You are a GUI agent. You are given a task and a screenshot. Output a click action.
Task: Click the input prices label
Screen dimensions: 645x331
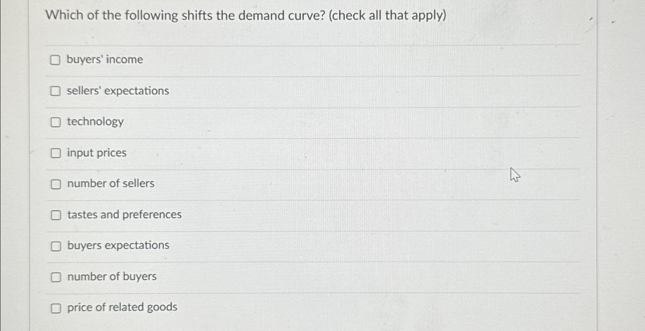pos(96,153)
